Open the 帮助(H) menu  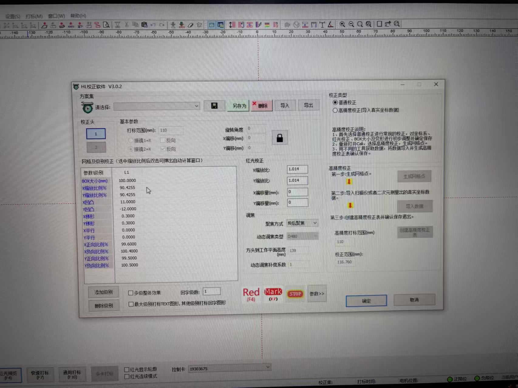[78, 16]
